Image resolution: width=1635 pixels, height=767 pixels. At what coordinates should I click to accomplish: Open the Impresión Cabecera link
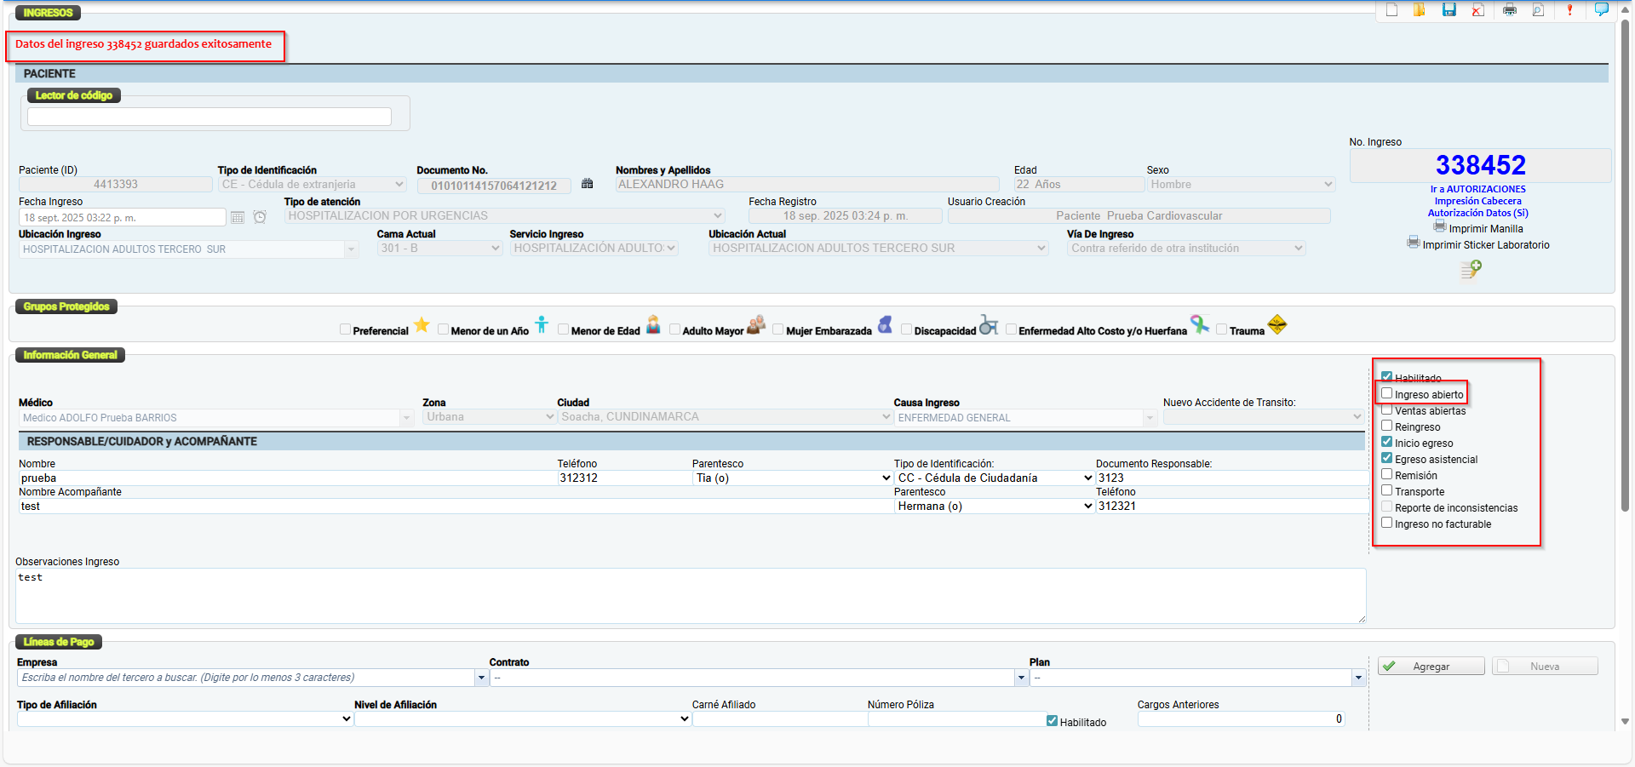click(x=1477, y=201)
